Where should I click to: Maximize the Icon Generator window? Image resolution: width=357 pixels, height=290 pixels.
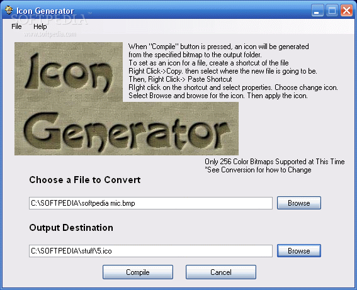click(x=332, y=11)
